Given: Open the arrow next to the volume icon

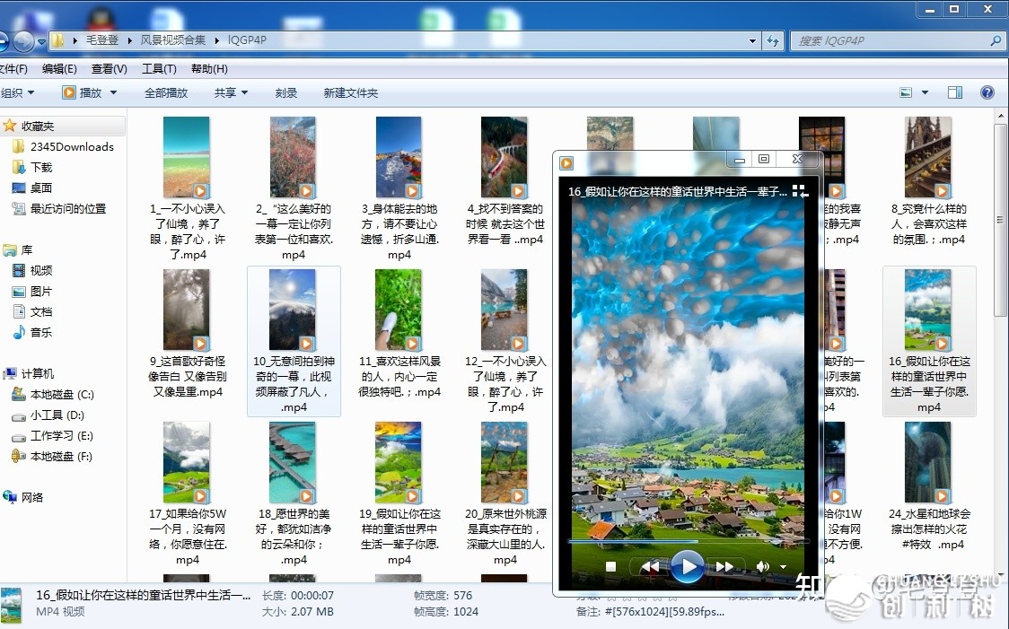Looking at the screenshot, I should [x=783, y=567].
